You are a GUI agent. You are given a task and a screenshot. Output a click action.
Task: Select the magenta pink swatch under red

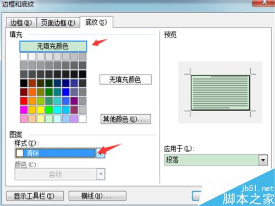[x=24, y=110]
